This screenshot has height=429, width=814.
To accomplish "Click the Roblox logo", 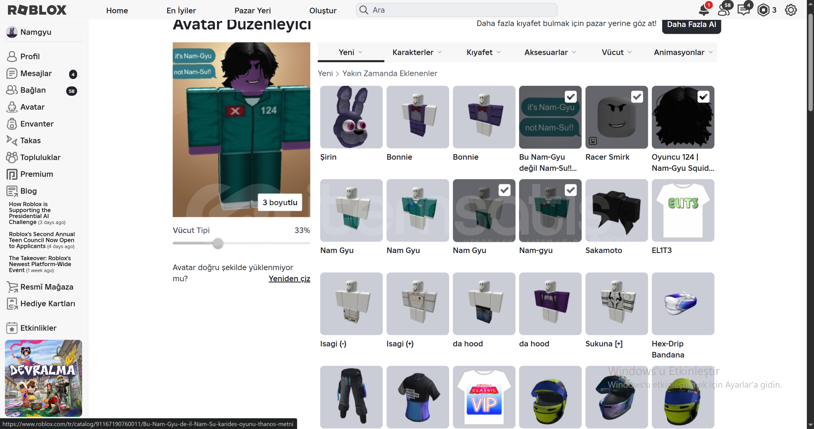I will [37, 10].
